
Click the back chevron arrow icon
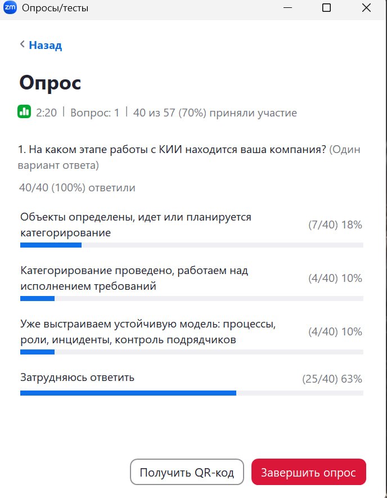pos(22,44)
